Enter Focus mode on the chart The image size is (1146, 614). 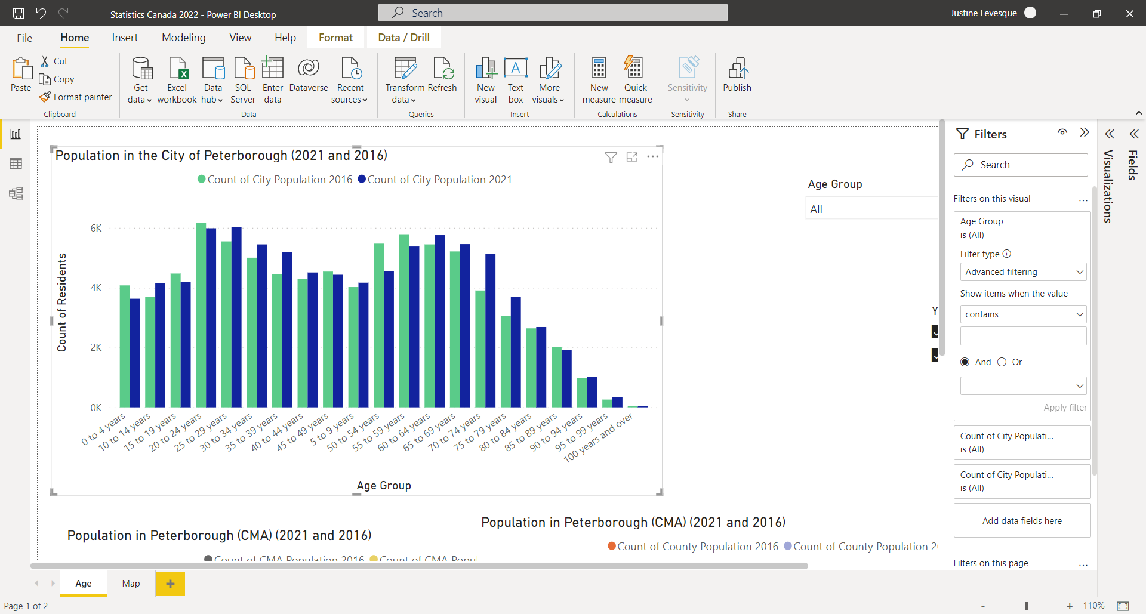[x=632, y=157]
